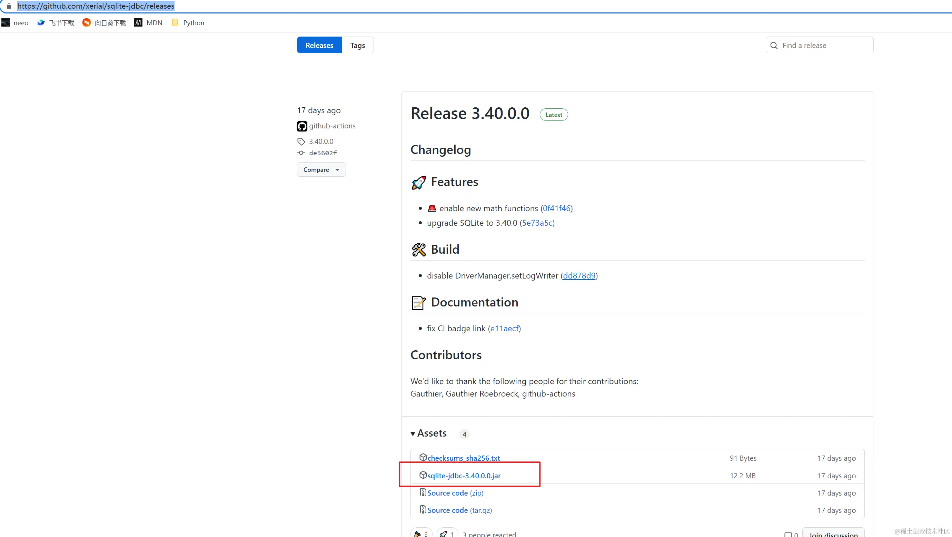
Task: Open commit link dd878d9
Action: pos(579,275)
